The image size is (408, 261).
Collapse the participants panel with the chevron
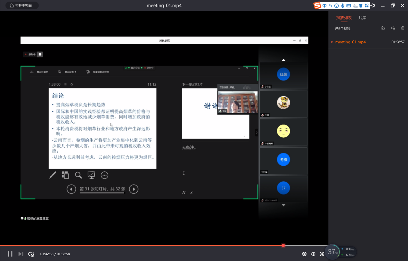[x=257, y=132]
